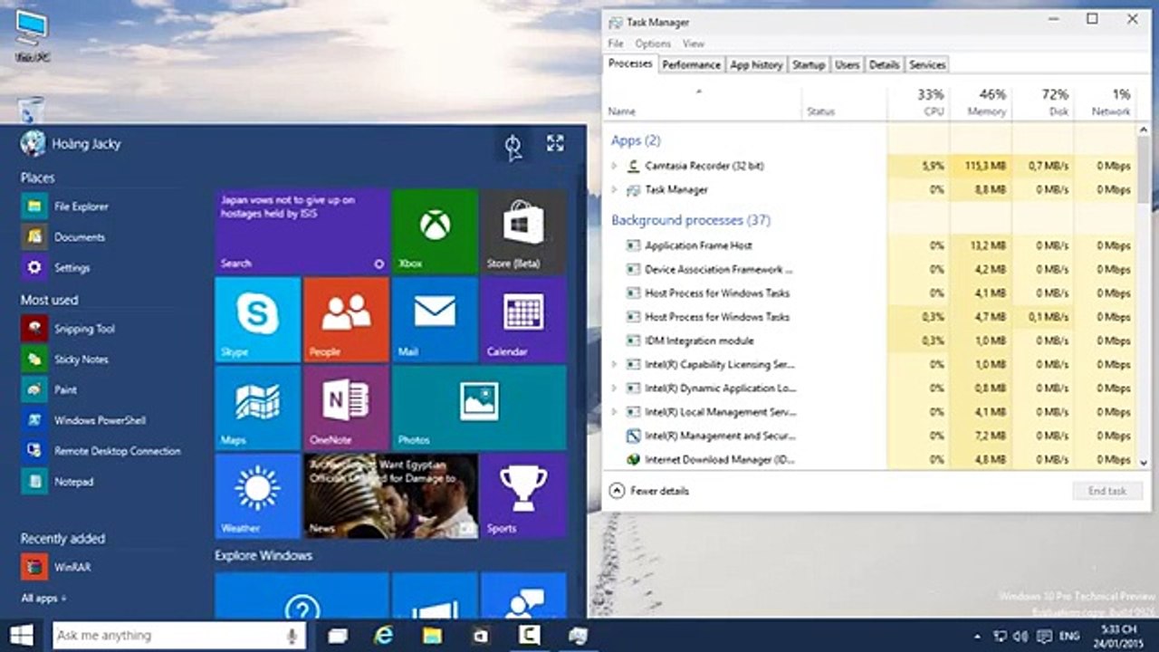The width and height of the screenshot is (1159, 652).
Task: Click the End task button
Action: point(1107,491)
